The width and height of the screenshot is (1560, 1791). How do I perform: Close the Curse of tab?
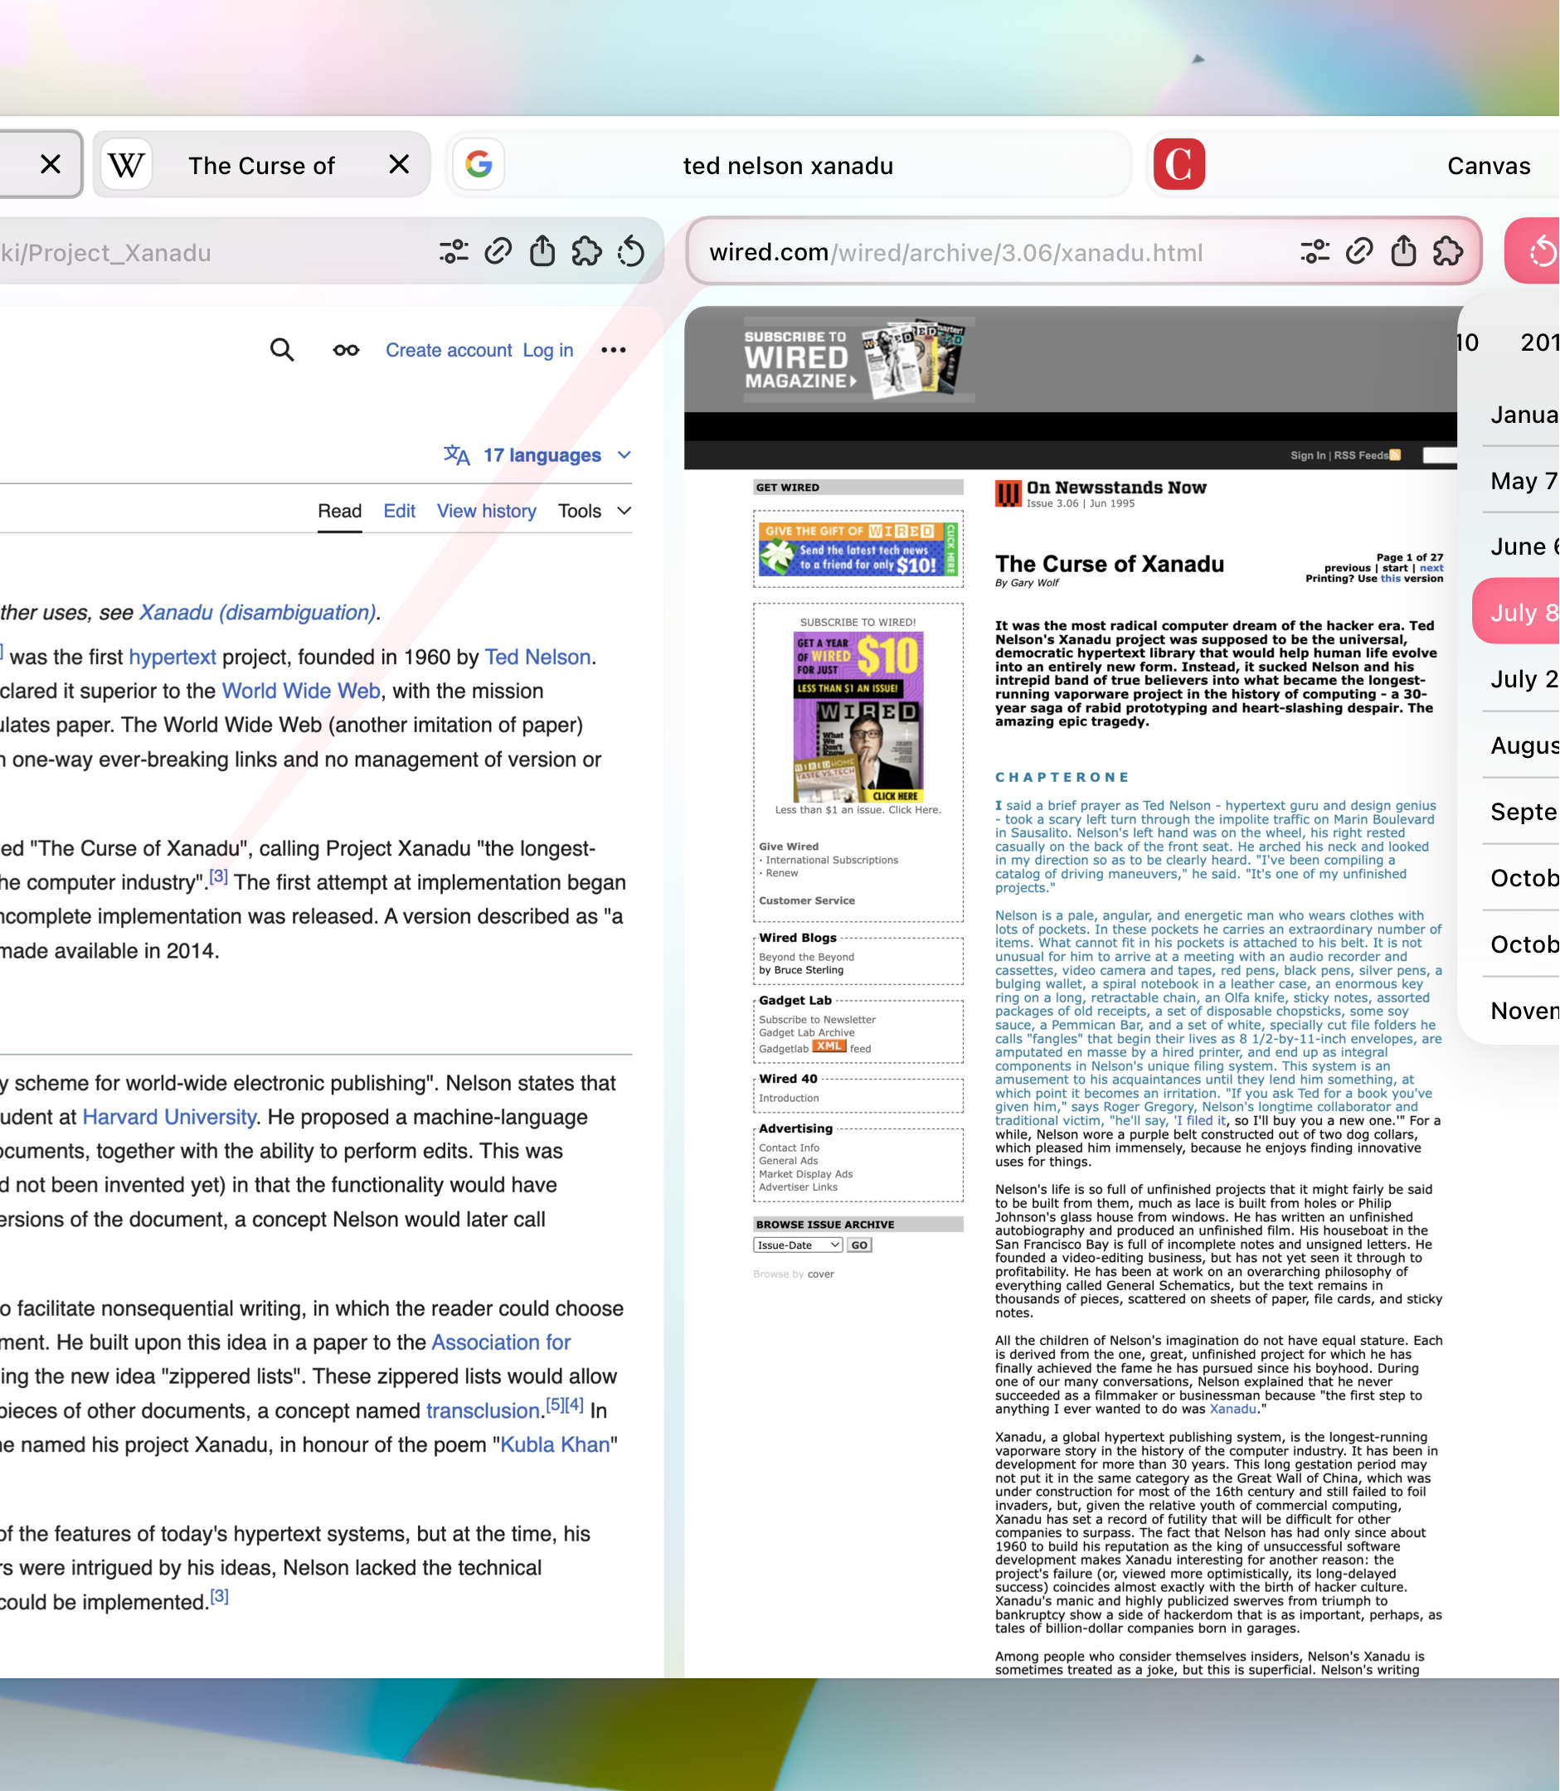pyautogui.click(x=399, y=164)
